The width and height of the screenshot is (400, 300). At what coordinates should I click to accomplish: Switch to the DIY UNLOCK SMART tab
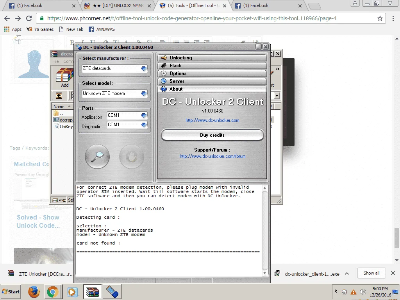(x=118, y=5)
